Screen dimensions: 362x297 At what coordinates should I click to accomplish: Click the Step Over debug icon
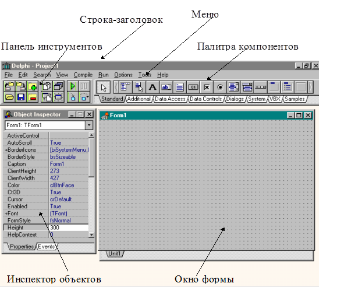84,97
